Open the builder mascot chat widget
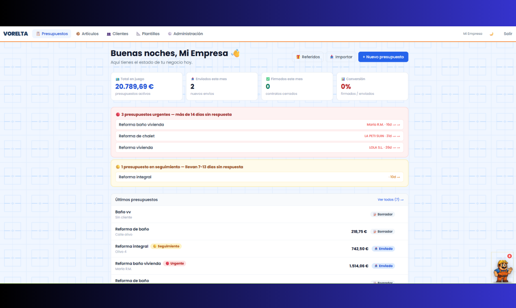The image size is (516, 308). (x=502, y=270)
